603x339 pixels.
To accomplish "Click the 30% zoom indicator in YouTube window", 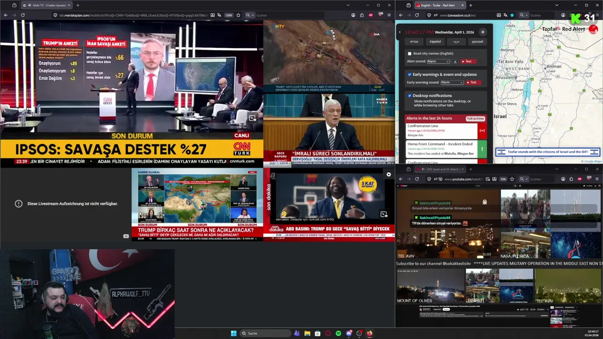I will coord(503,179).
